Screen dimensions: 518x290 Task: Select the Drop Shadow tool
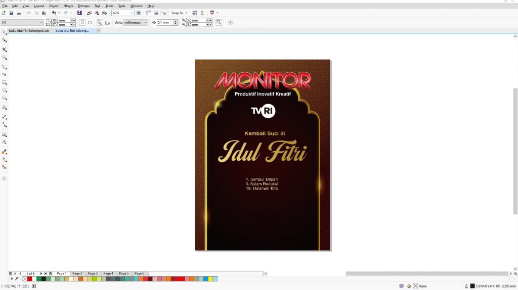(x=4, y=134)
